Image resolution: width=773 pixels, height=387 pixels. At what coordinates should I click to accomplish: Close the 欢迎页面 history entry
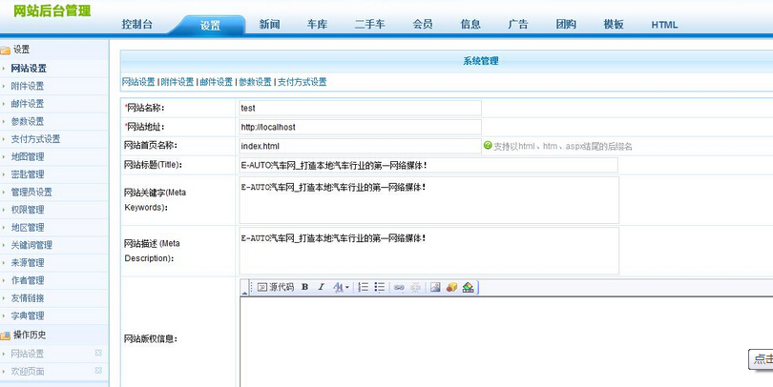pyautogui.click(x=98, y=371)
